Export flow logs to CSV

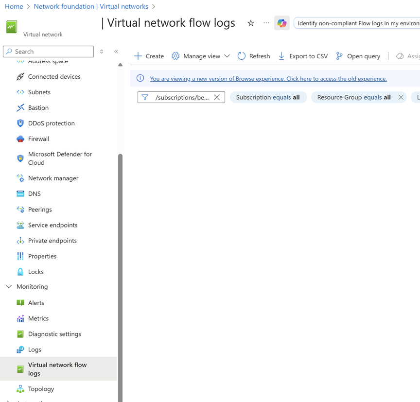[303, 56]
